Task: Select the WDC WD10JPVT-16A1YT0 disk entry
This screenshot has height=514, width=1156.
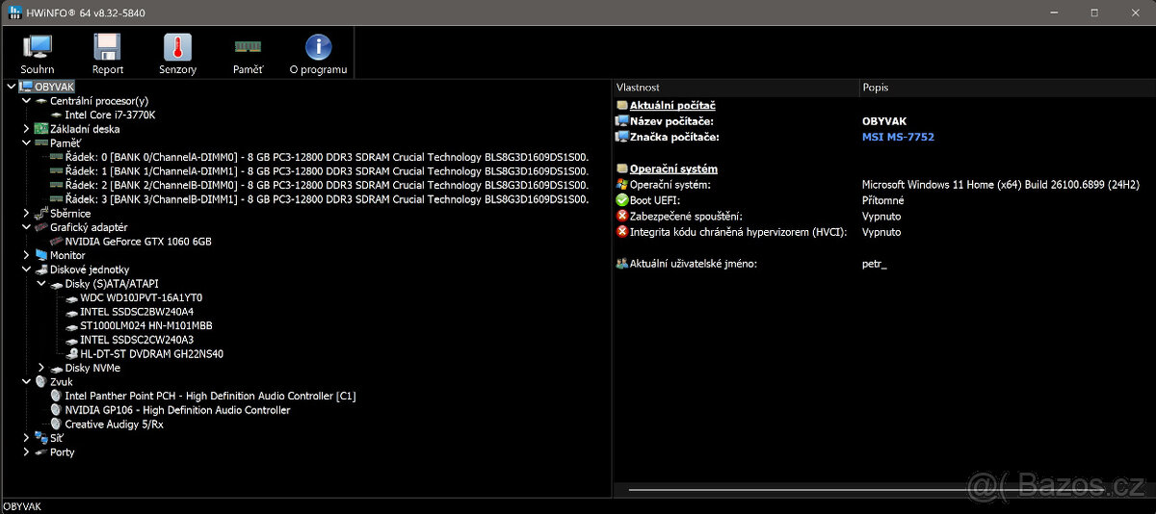Action: coord(141,298)
